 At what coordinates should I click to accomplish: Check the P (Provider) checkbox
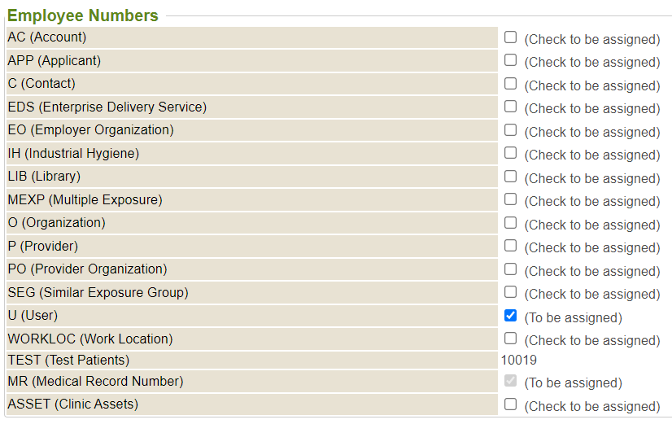coord(510,246)
